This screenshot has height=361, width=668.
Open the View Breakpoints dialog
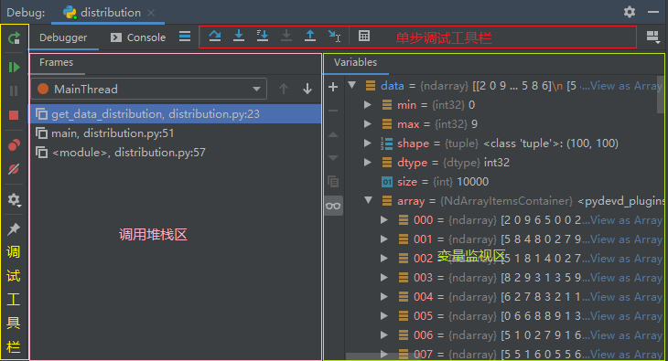click(14, 145)
